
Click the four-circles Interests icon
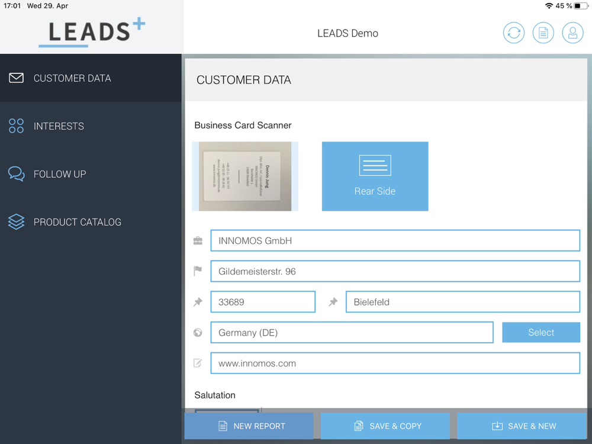point(16,126)
